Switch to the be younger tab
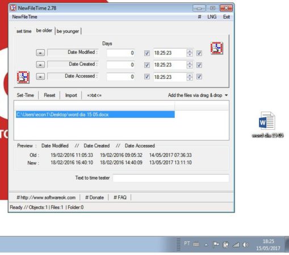 click(x=68, y=31)
